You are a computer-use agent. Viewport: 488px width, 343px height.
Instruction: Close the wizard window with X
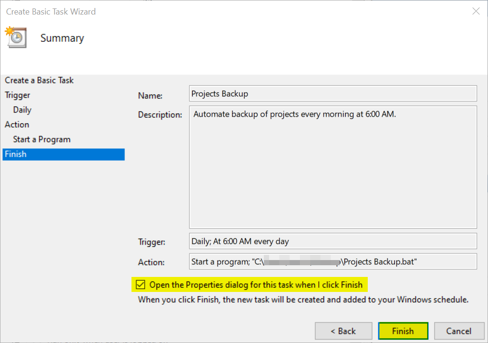[476, 11]
